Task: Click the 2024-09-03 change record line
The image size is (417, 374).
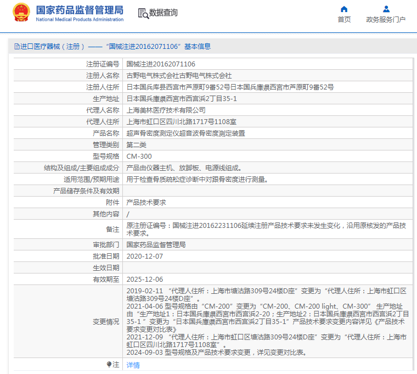Action: (x=217, y=353)
